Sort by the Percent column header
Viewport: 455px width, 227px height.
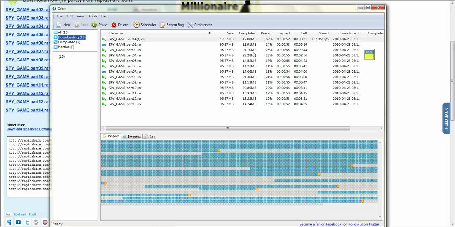(267, 33)
